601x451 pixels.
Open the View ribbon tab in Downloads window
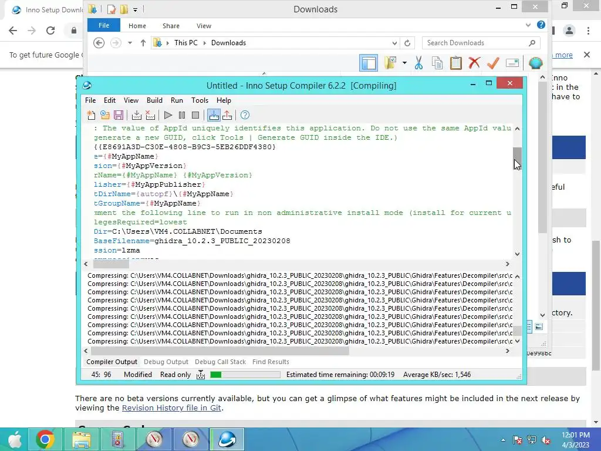tap(204, 26)
